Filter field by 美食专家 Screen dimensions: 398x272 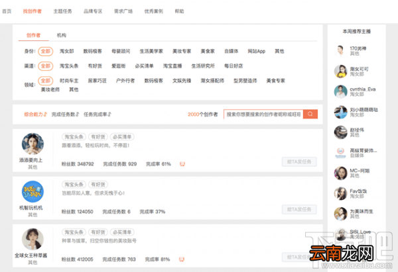coord(276,81)
